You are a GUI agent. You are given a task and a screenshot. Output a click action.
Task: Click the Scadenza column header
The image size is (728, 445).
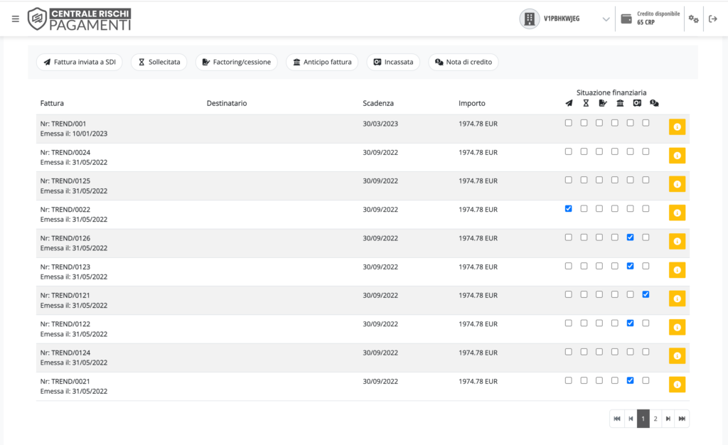click(378, 104)
